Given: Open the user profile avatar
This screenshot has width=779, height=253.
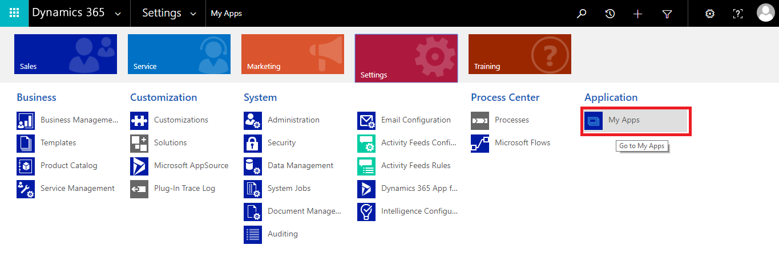Looking at the screenshot, I should [765, 13].
